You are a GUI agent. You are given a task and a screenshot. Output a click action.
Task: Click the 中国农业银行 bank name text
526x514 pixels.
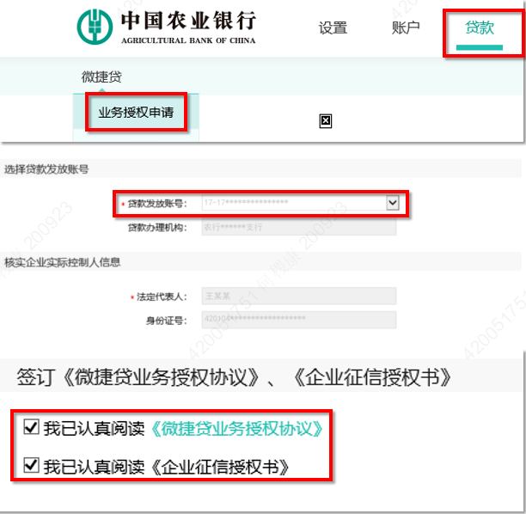tap(189, 21)
